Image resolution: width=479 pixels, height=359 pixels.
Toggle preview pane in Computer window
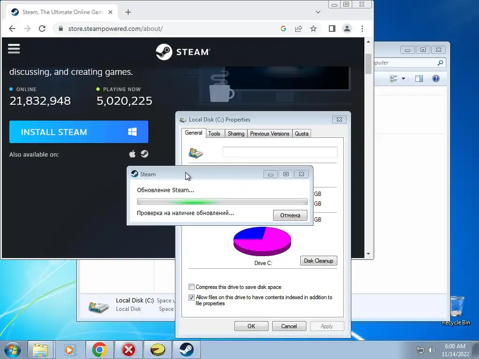pyautogui.click(x=419, y=79)
